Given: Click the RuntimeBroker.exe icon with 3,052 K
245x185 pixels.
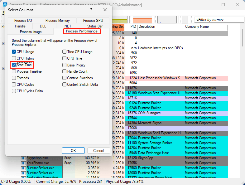Looking at the screenshot, I should tap(23, 168).
